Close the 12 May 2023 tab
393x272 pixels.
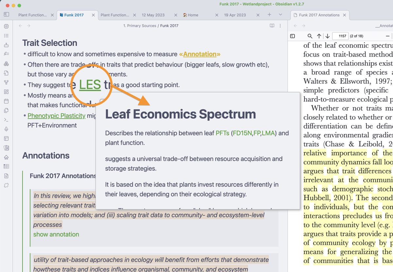[176, 15]
